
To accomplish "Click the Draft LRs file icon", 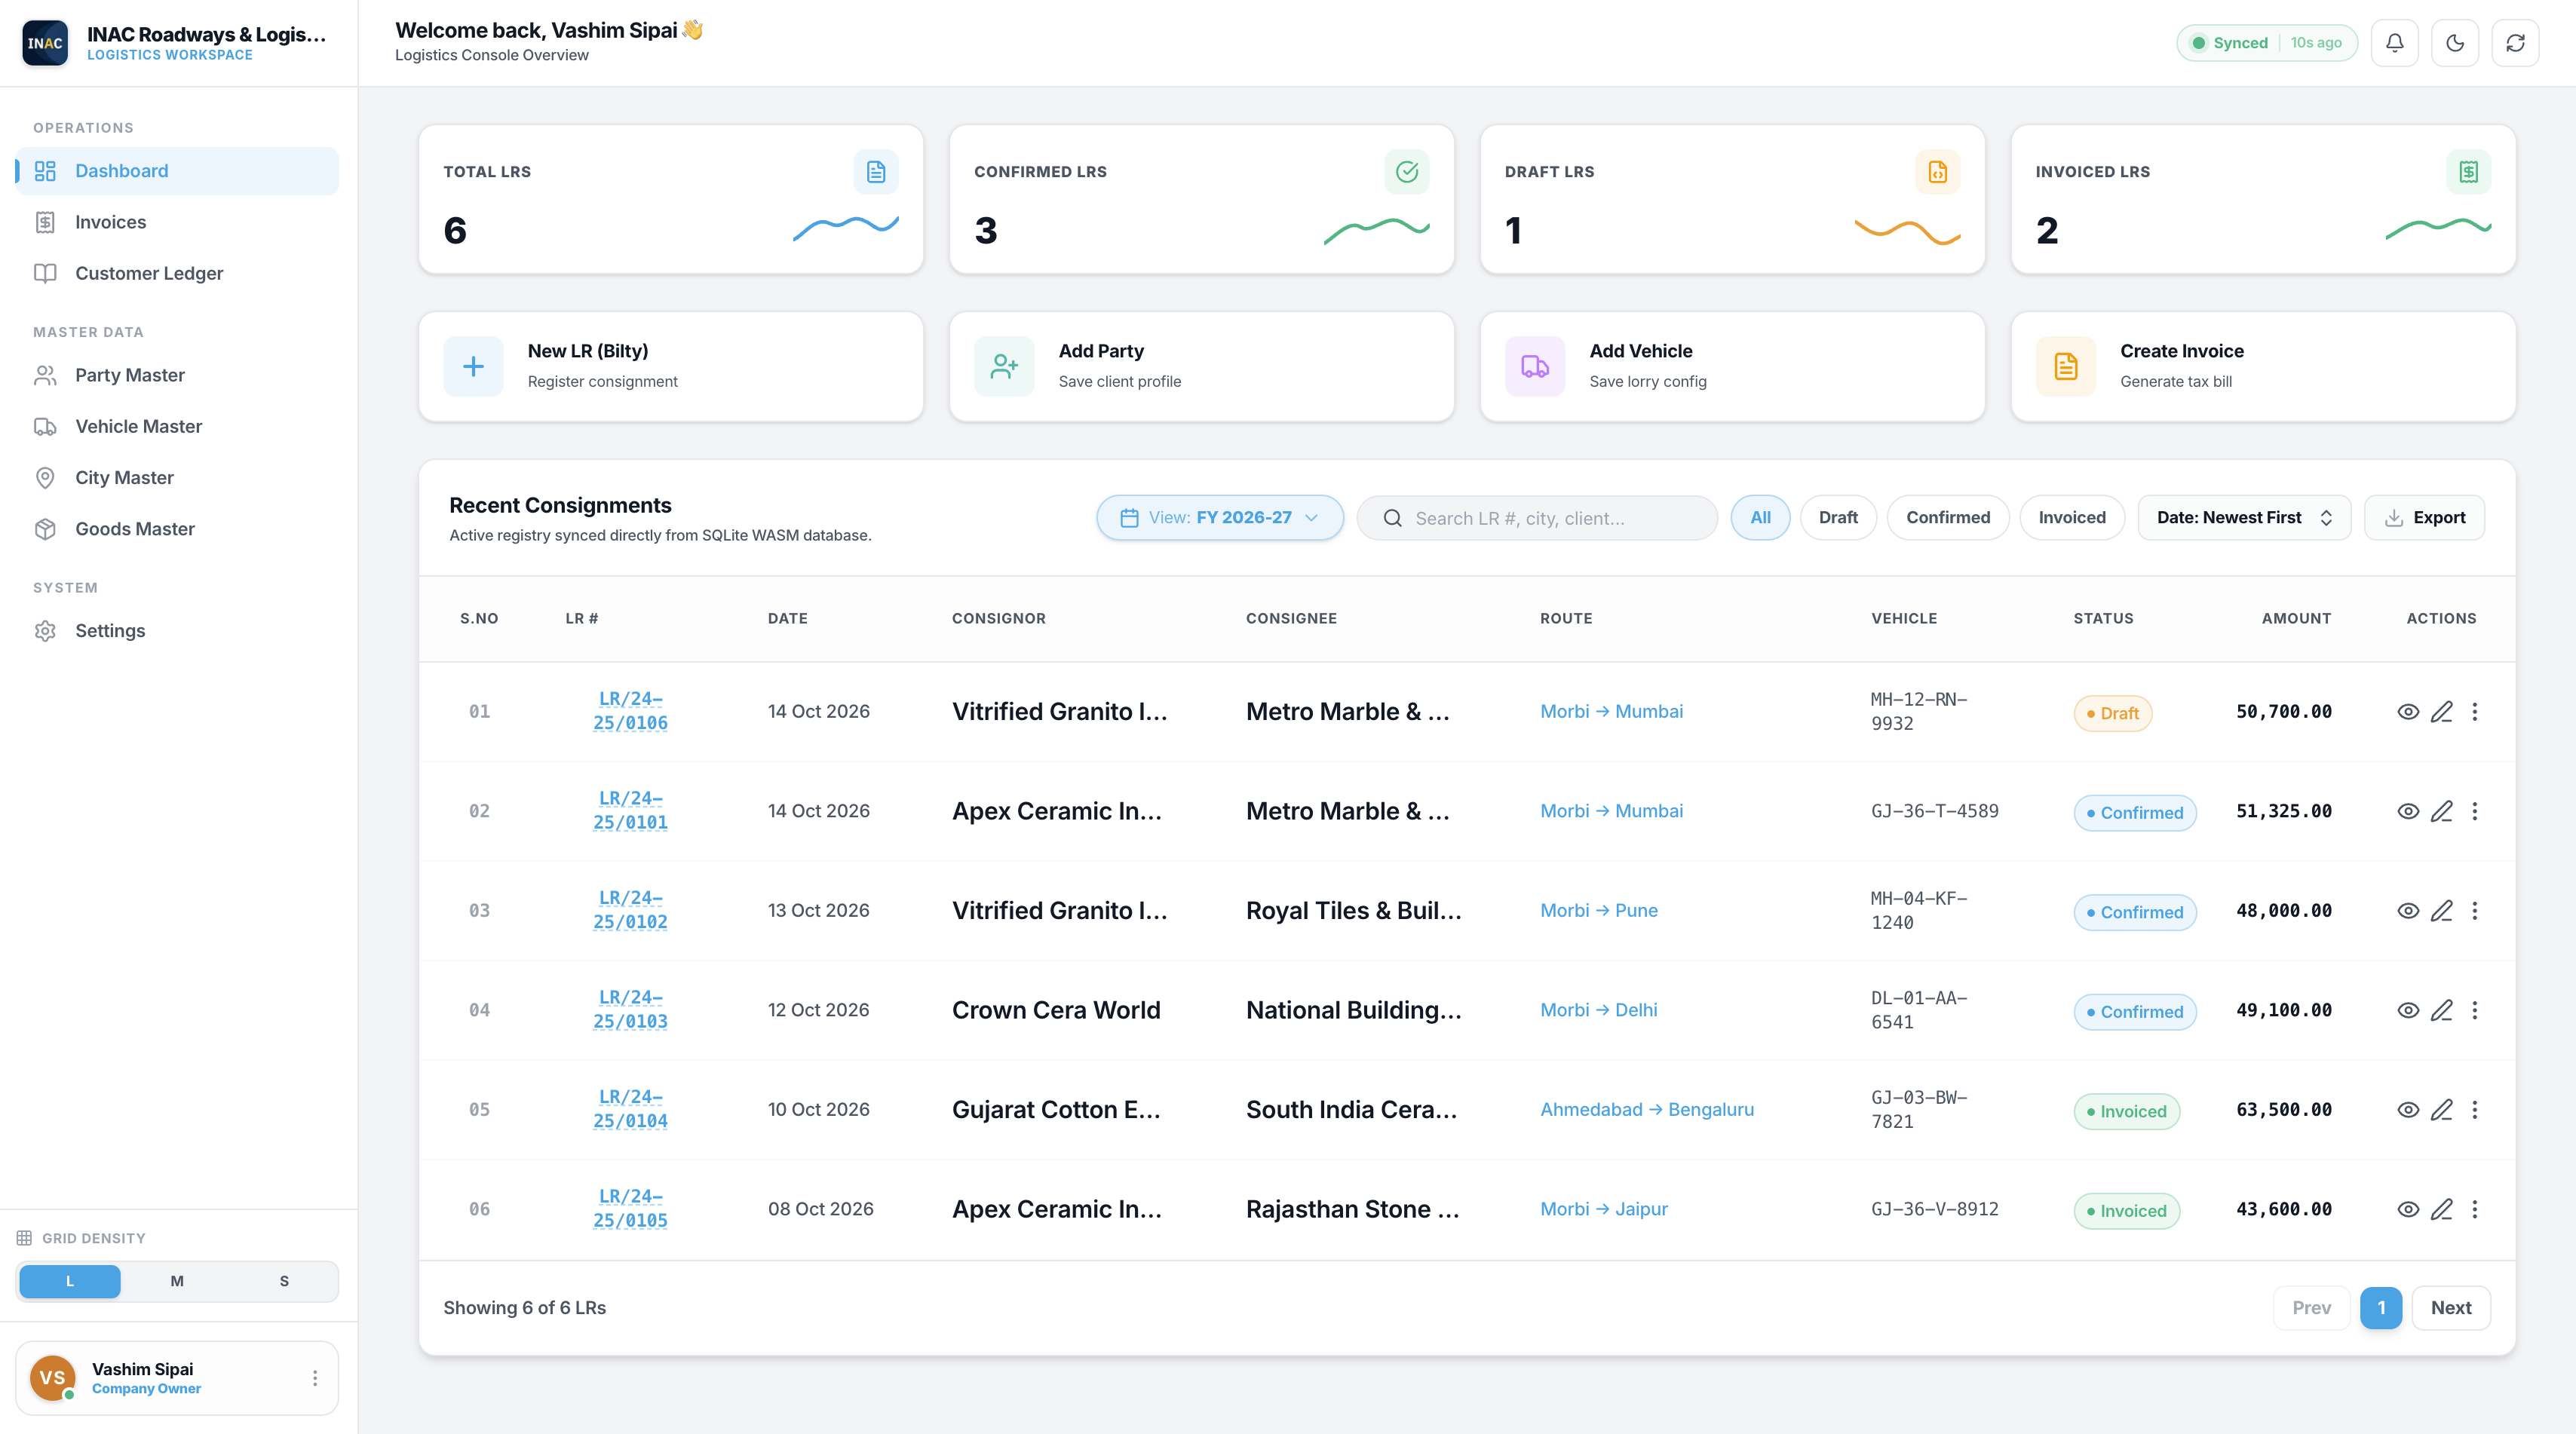I will click(x=1938, y=172).
